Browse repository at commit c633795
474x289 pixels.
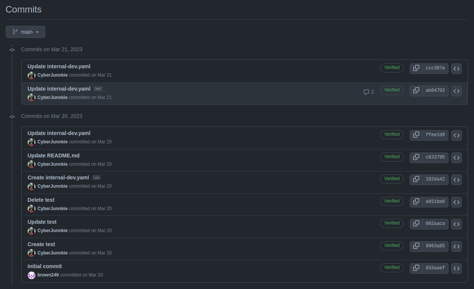[457, 157]
